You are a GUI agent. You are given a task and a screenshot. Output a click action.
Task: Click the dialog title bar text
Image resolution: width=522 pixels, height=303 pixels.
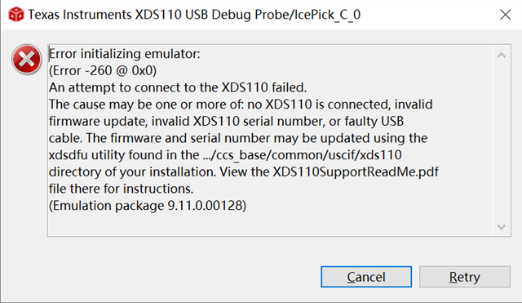194,15
